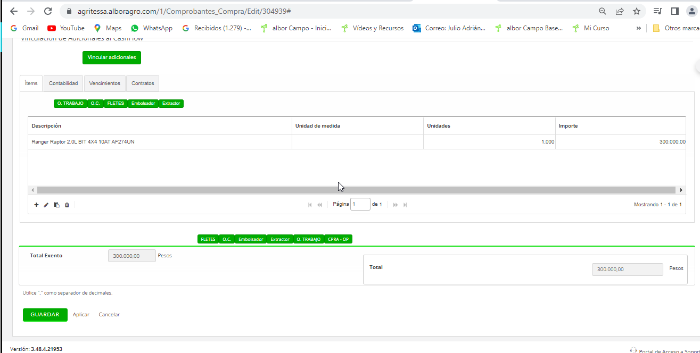Screen dimensions: 700x353
Task: Click Vincular adicionales button
Action: (112, 57)
